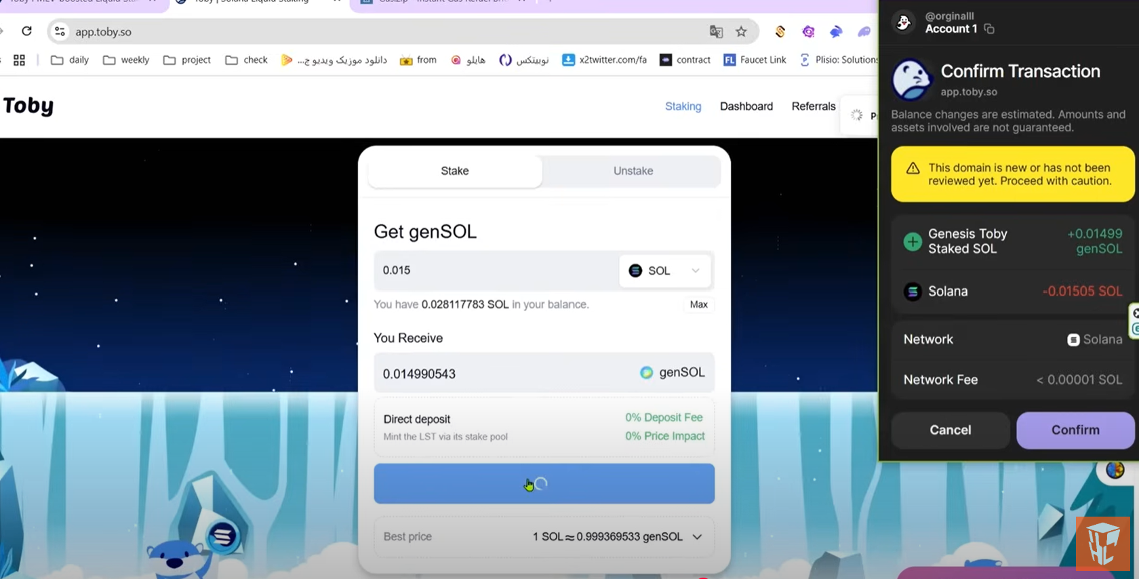
Task: Click the -0.01505 SOL amount
Action: [1082, 292]
